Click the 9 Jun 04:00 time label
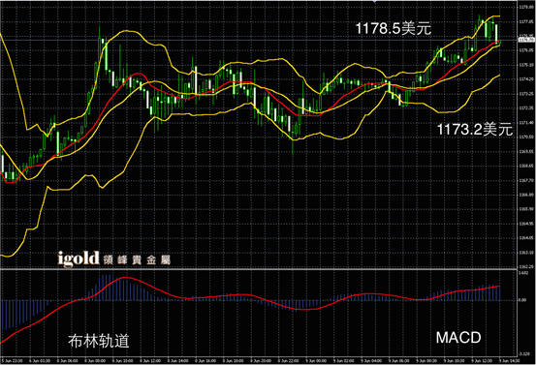Screen dimensions: 536x365 (x=370, y=360)
